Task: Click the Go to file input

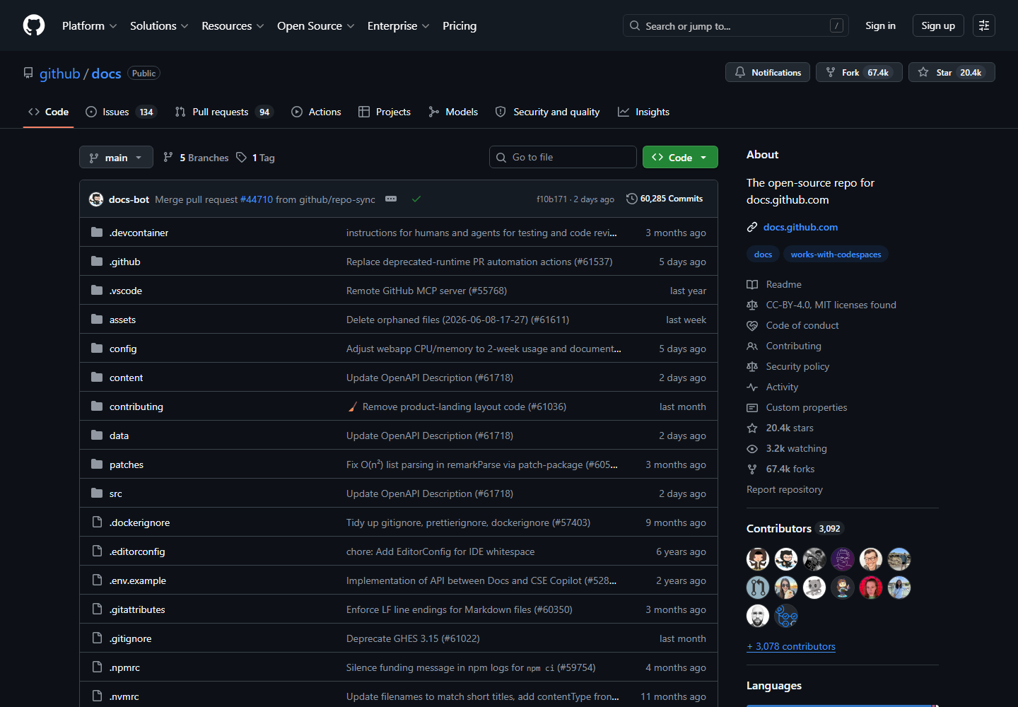Action: pyautogui.click(x=563, y=157)
